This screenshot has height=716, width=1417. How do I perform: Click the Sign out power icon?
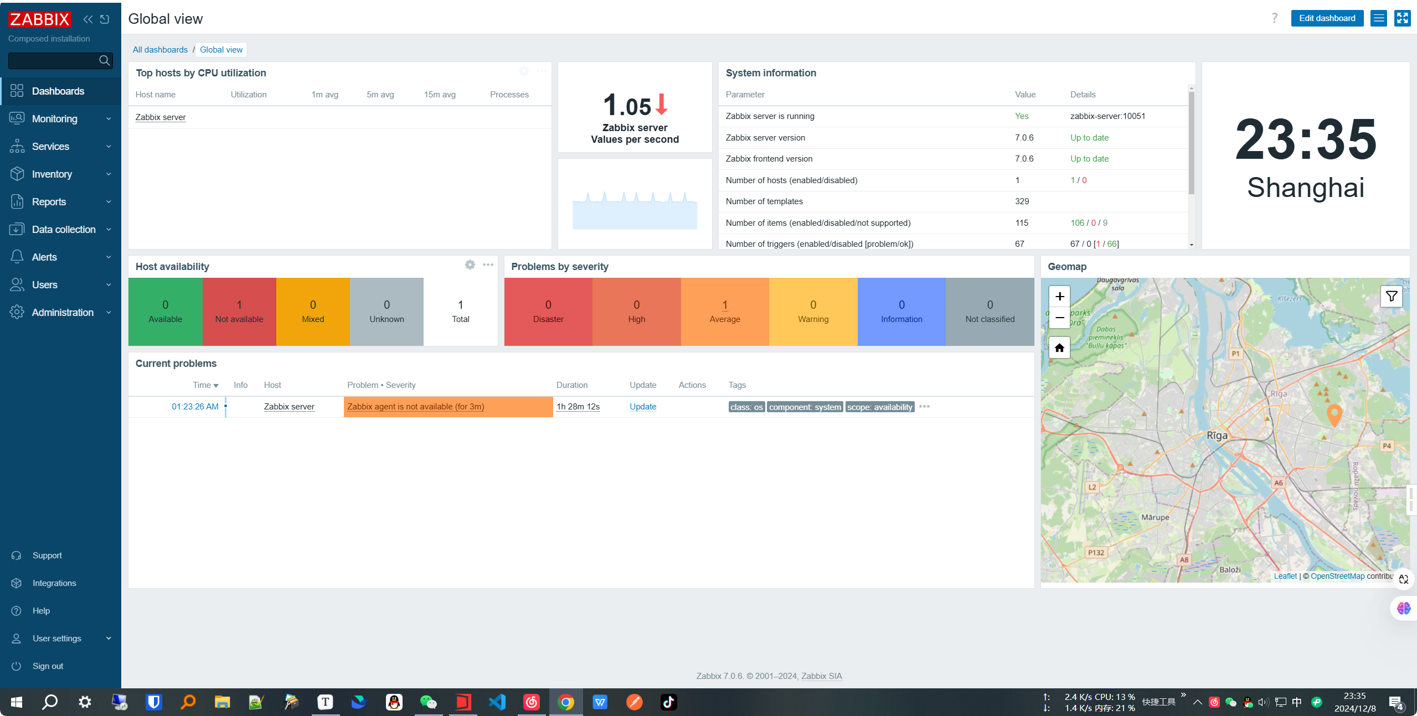point(17,666)
